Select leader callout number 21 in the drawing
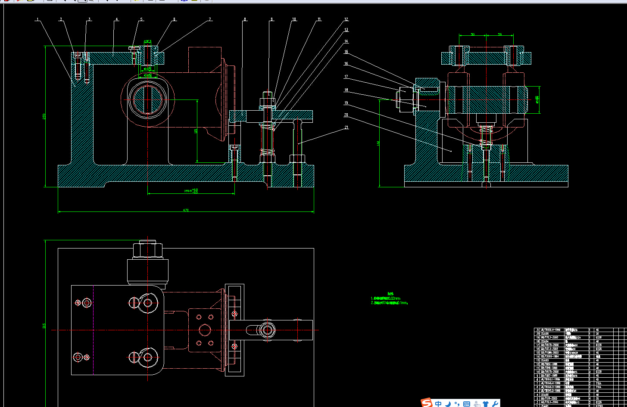The width and height of the screenshot is (627, 407). (x=346, y=127)
